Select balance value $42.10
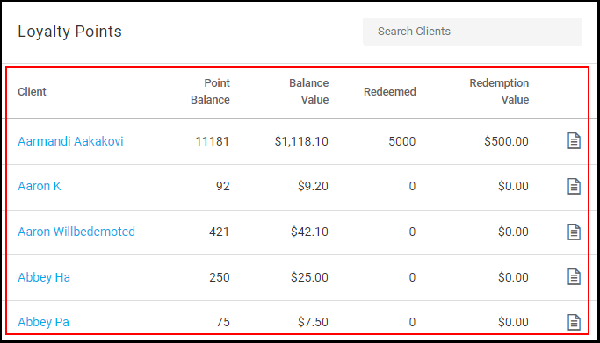Image resolution: width=600 pixels, height=343 pixels. tap(309, 232)
